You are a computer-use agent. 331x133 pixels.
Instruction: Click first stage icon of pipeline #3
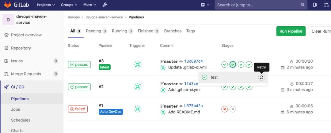click(225, 65)
